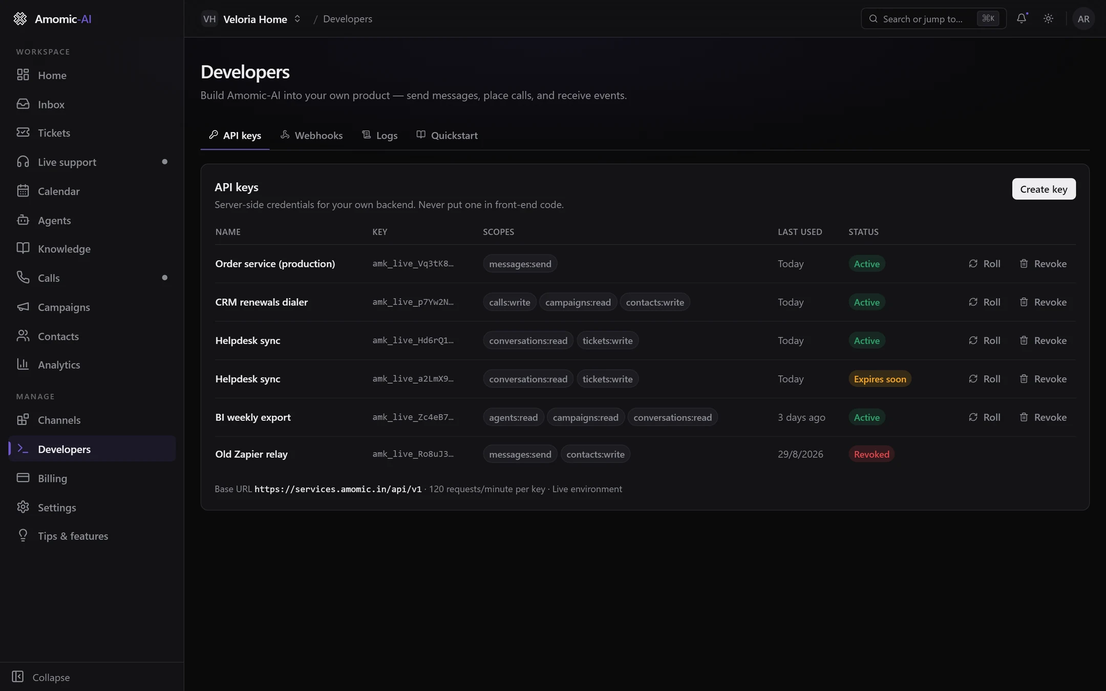Switch to the Webhooks tab

[311, 136]
